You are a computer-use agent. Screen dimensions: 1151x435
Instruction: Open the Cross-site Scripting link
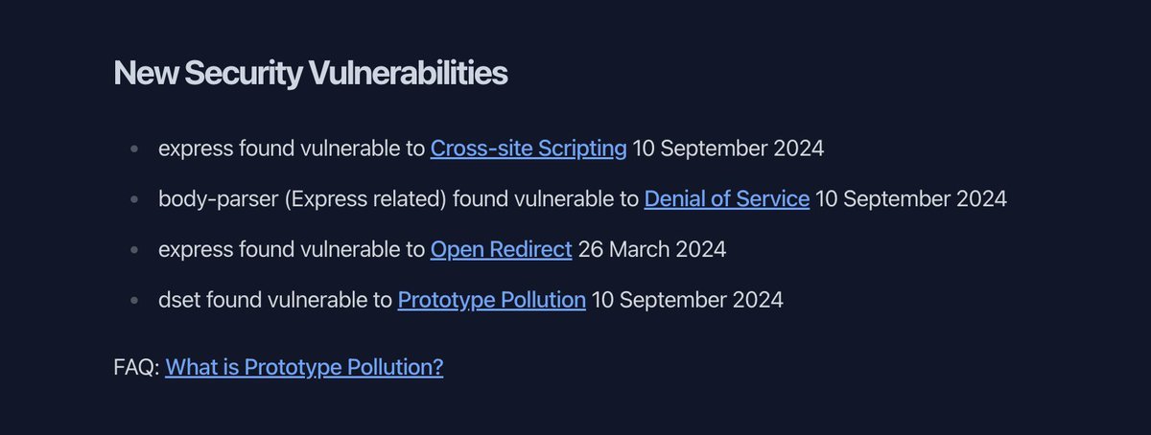point(529,149)
